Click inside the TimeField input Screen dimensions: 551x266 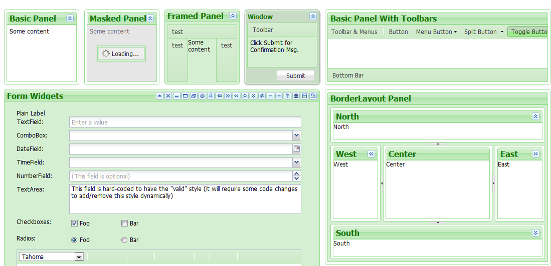pyautogui.click(x=181, y=162)
